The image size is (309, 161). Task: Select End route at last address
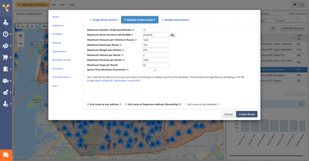click(x=185, y=104)
